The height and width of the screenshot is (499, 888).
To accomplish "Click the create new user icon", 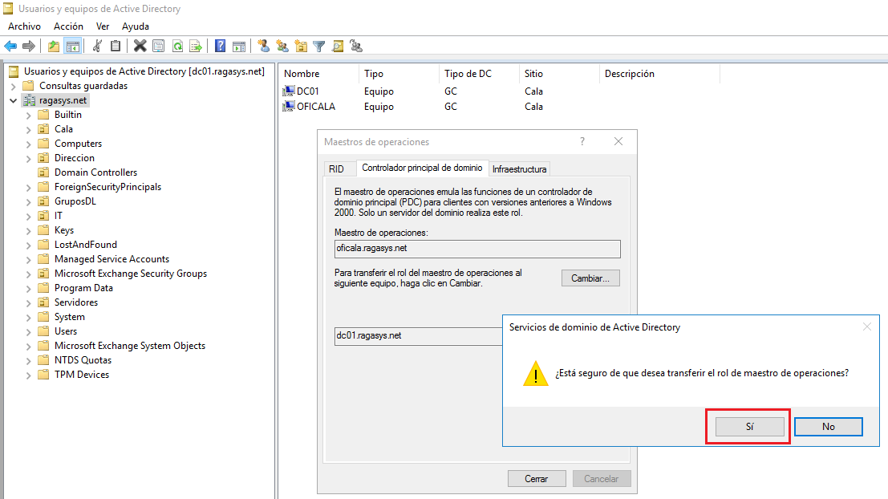I will point(263,46).
